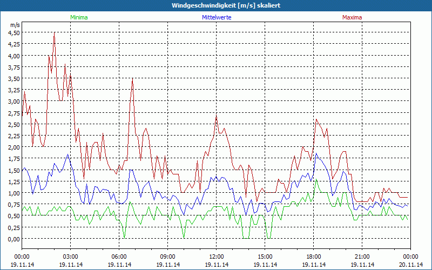
Task: Click the 2,25 y-axis value
Action: 14,136
